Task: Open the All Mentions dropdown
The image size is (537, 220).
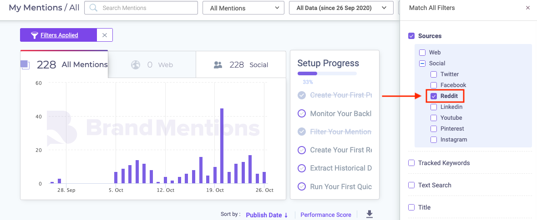Action: click(243, 8)
